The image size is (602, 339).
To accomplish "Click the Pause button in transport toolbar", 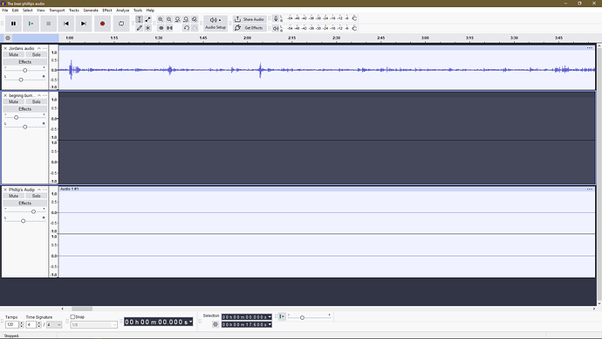I will pyautogui.click(x=13, y=24).
